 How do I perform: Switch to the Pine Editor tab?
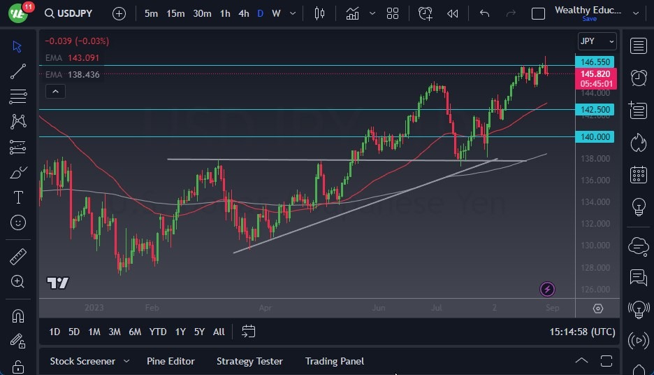(170, 361)
